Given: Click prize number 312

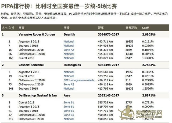Looking at the screenshot, I should (11, 119).
